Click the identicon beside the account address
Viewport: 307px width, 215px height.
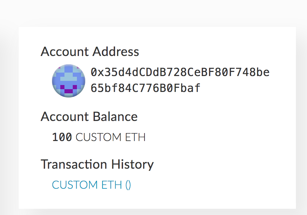point(68,81)
